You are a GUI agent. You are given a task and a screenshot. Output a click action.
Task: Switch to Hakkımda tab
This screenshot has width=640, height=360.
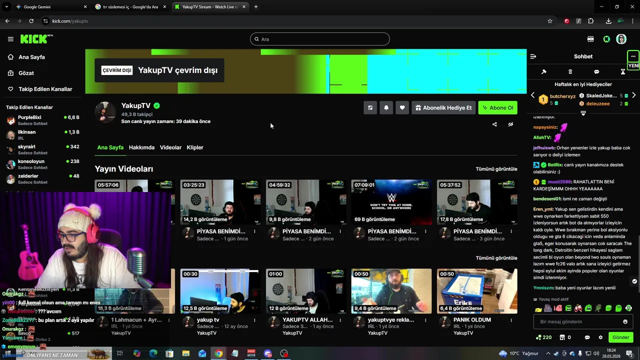pos(141,147)
